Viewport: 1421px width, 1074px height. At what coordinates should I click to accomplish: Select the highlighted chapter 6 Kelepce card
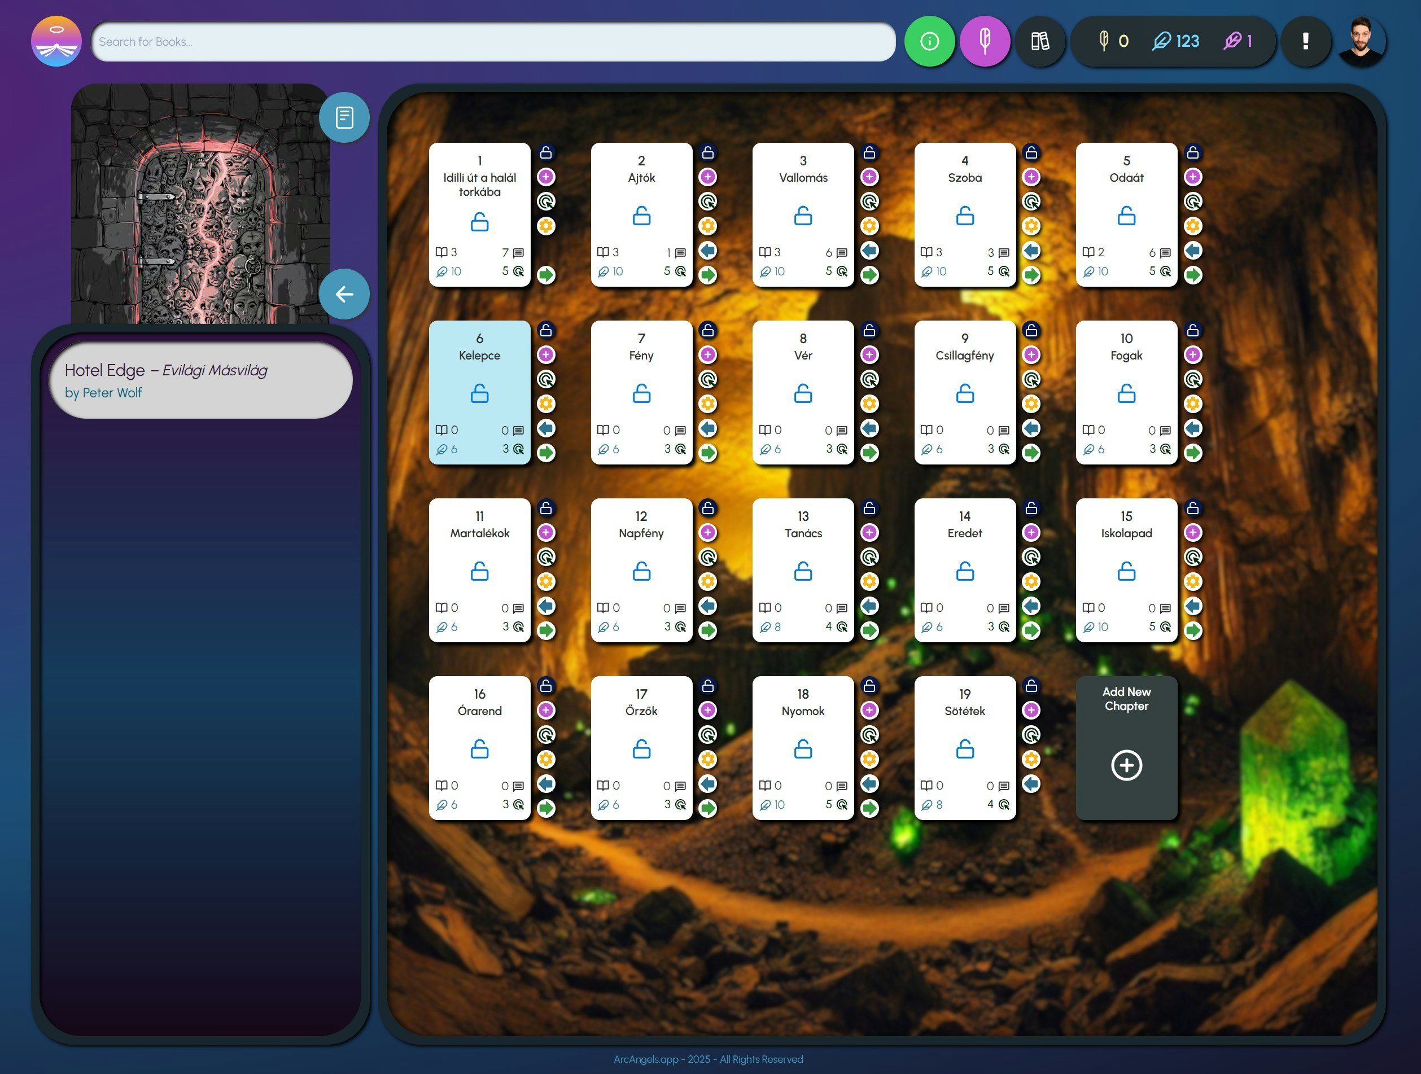[x=479, y=392]
